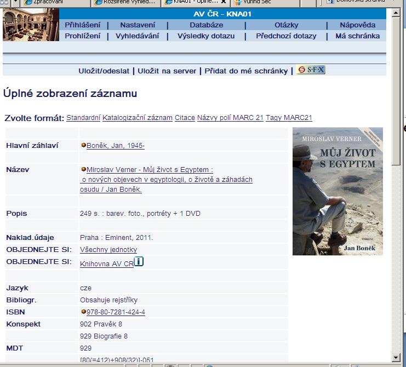406x367 pixels.
Task: Click the text '249 s. : barev. foto., portréty + 1 DVD'
Action: [140, 214]
